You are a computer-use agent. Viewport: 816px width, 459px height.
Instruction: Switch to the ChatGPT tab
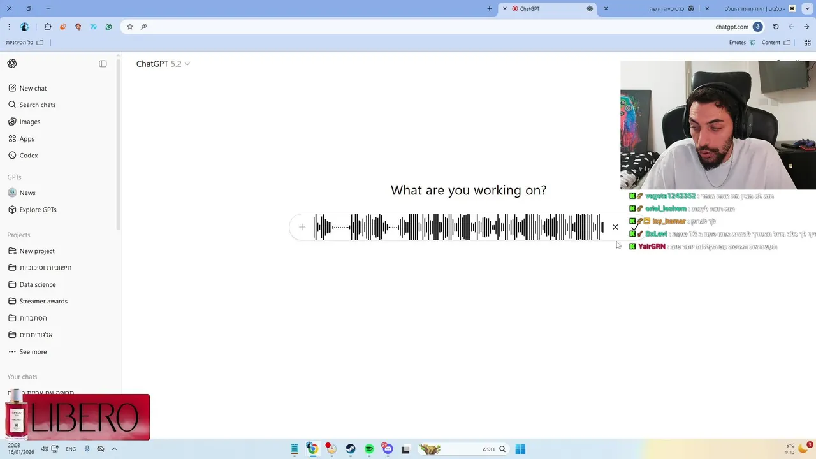tap(548, 9)
